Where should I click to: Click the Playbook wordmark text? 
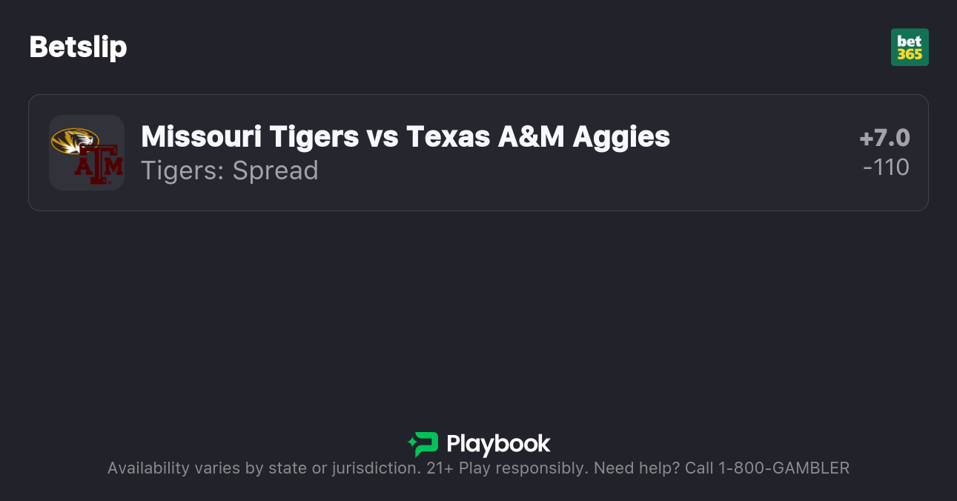(498, 444)
